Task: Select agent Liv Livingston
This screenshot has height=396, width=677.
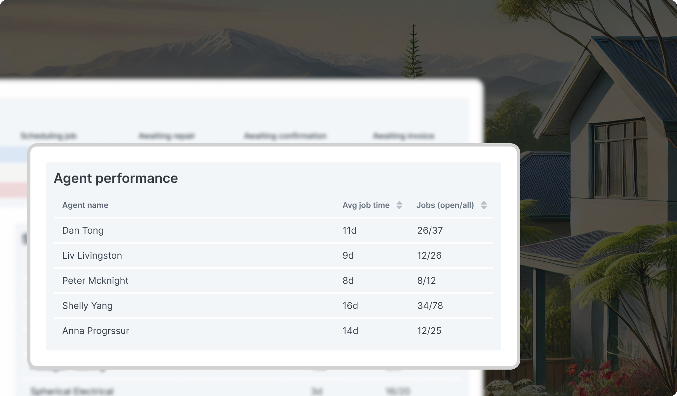Action: click(x=92, y=255)
